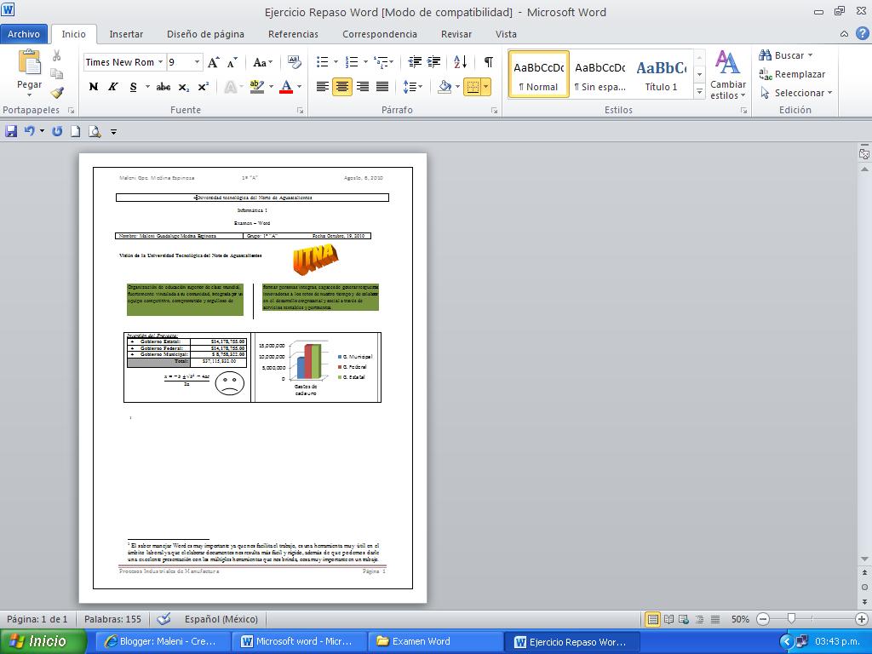Toggle underline formatting with the S icon
The image size is (872, 654).
coord(132,87)
